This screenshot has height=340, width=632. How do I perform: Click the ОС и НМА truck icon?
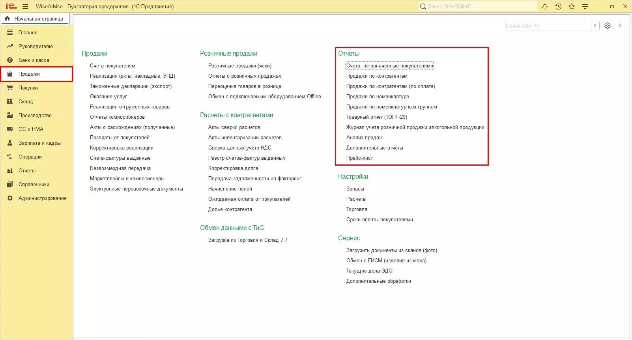click(x=10, y=129)
